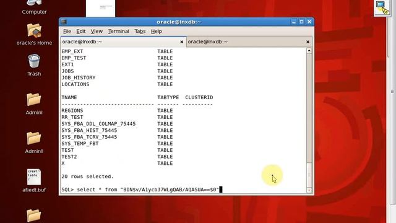
Task: Open oracle's Home folder icon
Action: pos(34,34)
